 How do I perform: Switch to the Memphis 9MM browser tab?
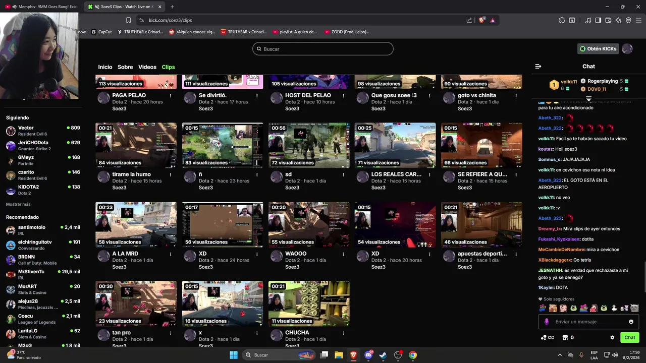(42, 7)
